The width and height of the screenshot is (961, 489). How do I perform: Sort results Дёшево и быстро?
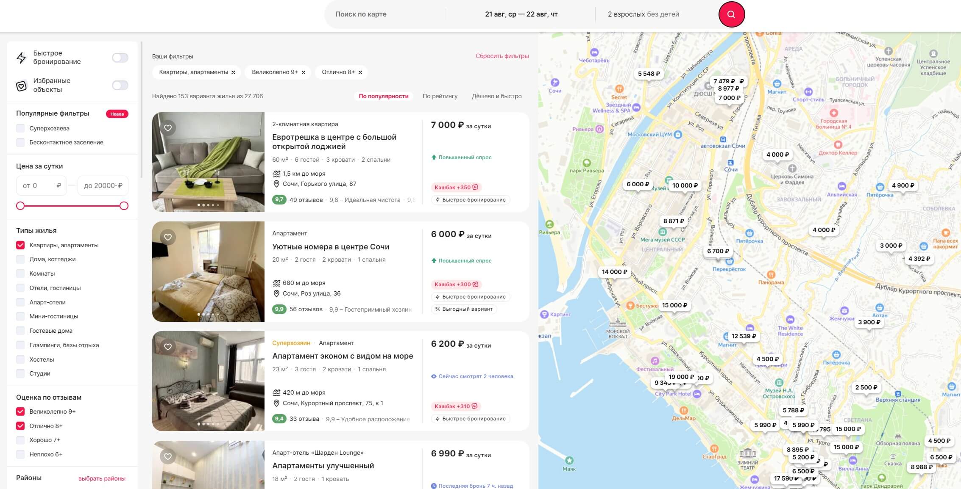pyautogui.click(x=497, y=97)
